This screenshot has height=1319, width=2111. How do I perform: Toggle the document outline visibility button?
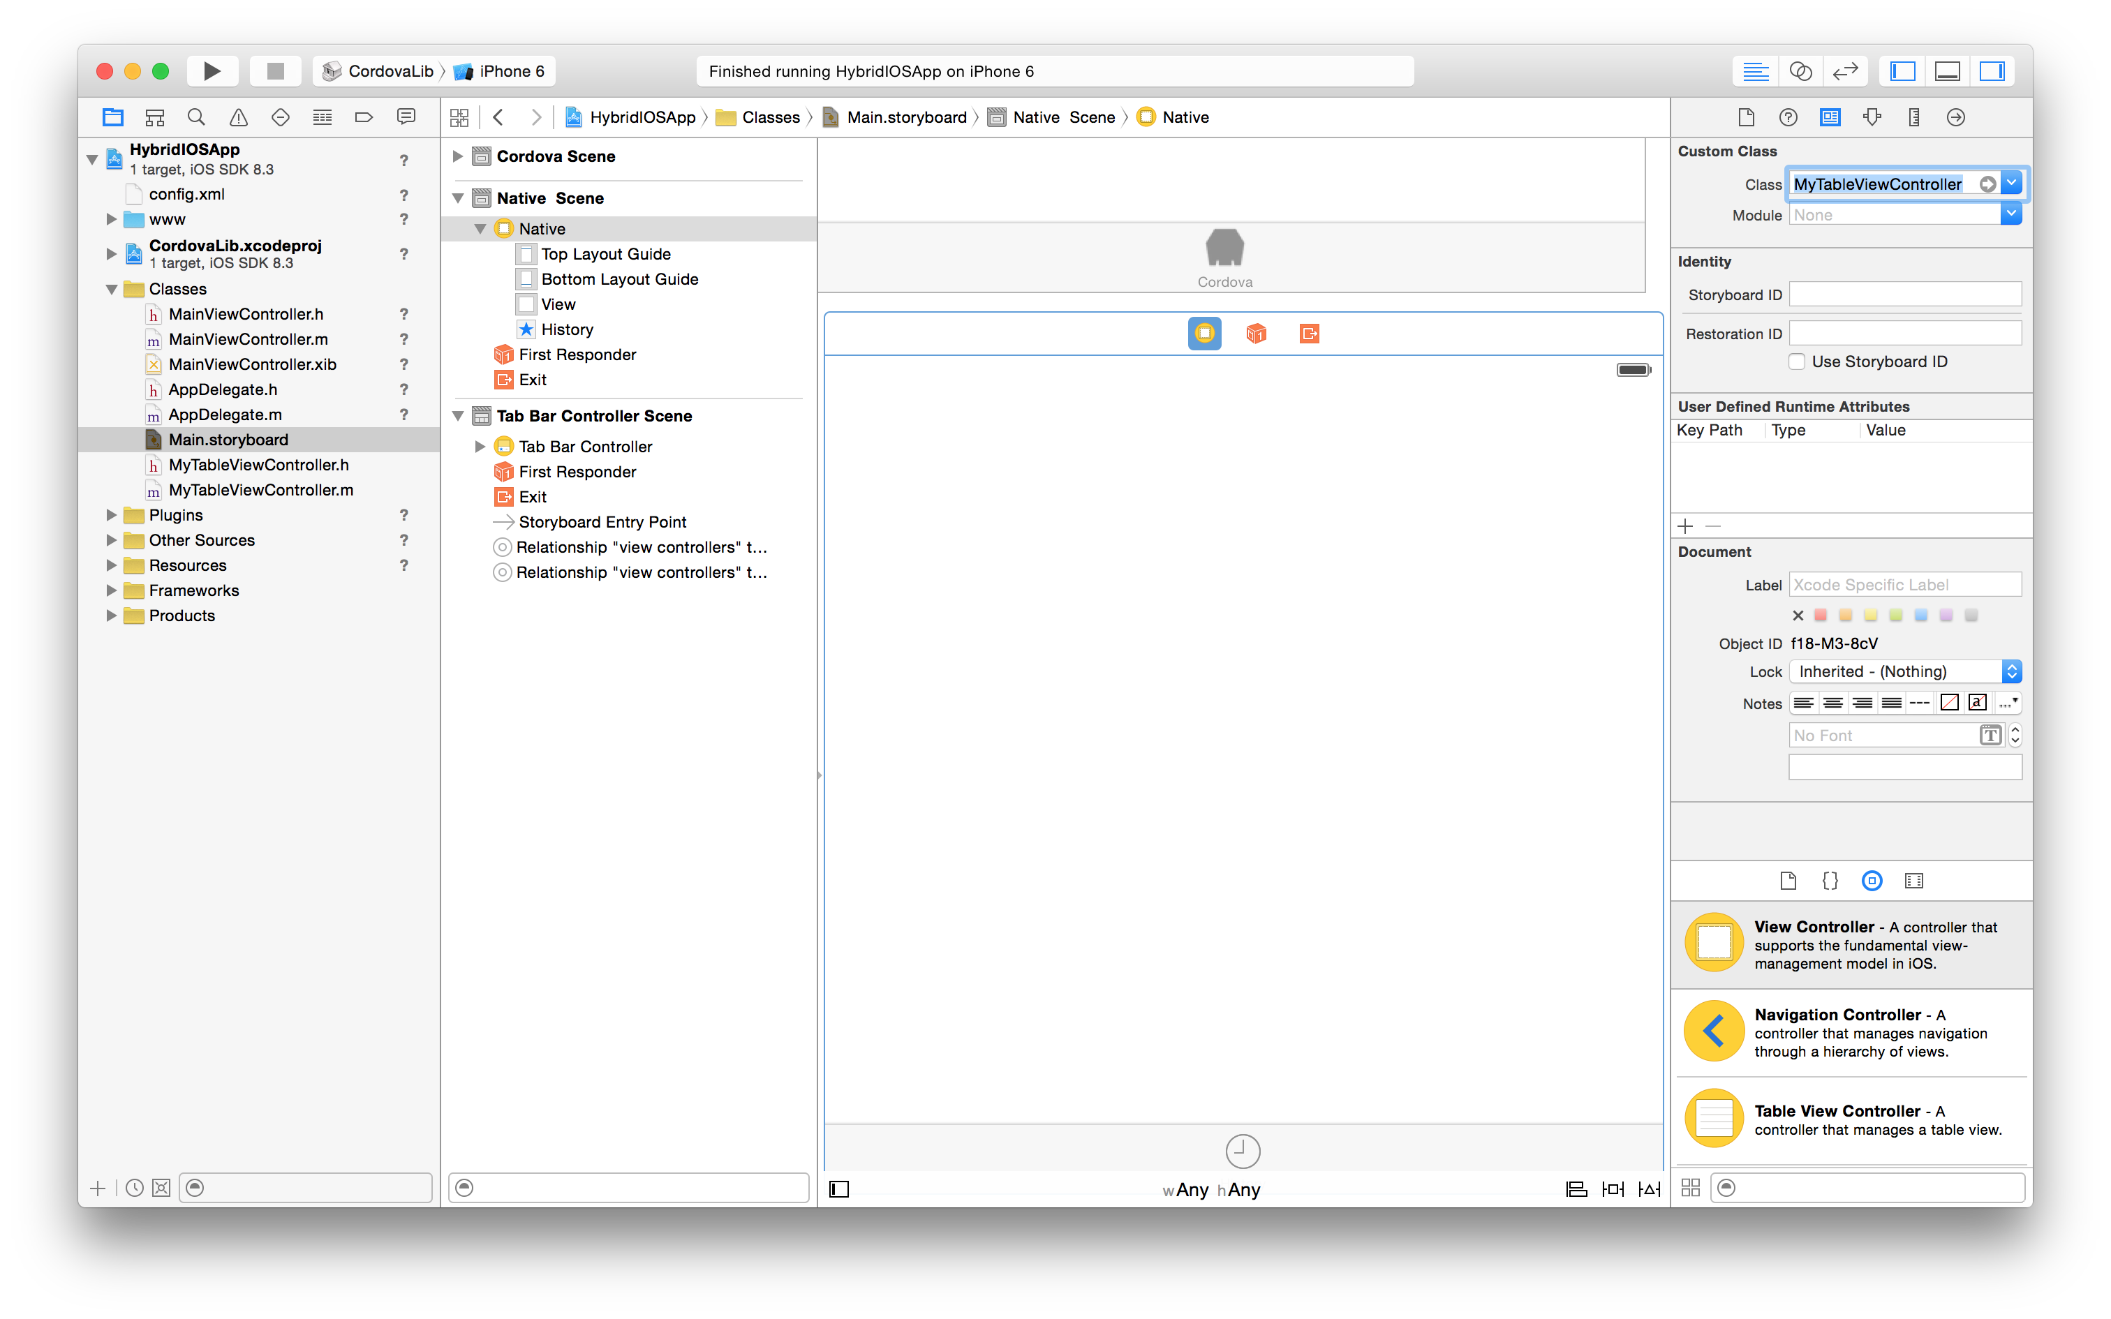tap(839, 1189)
